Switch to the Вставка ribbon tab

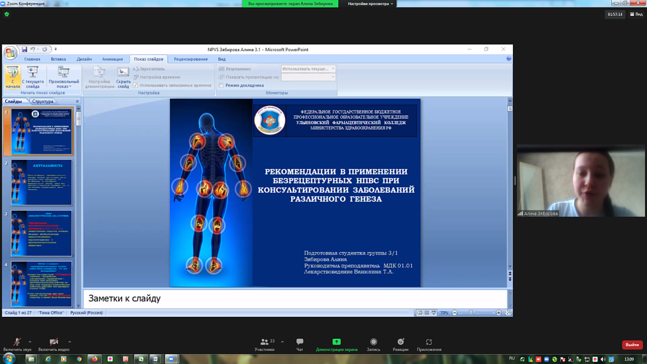(x=58, y=59)
